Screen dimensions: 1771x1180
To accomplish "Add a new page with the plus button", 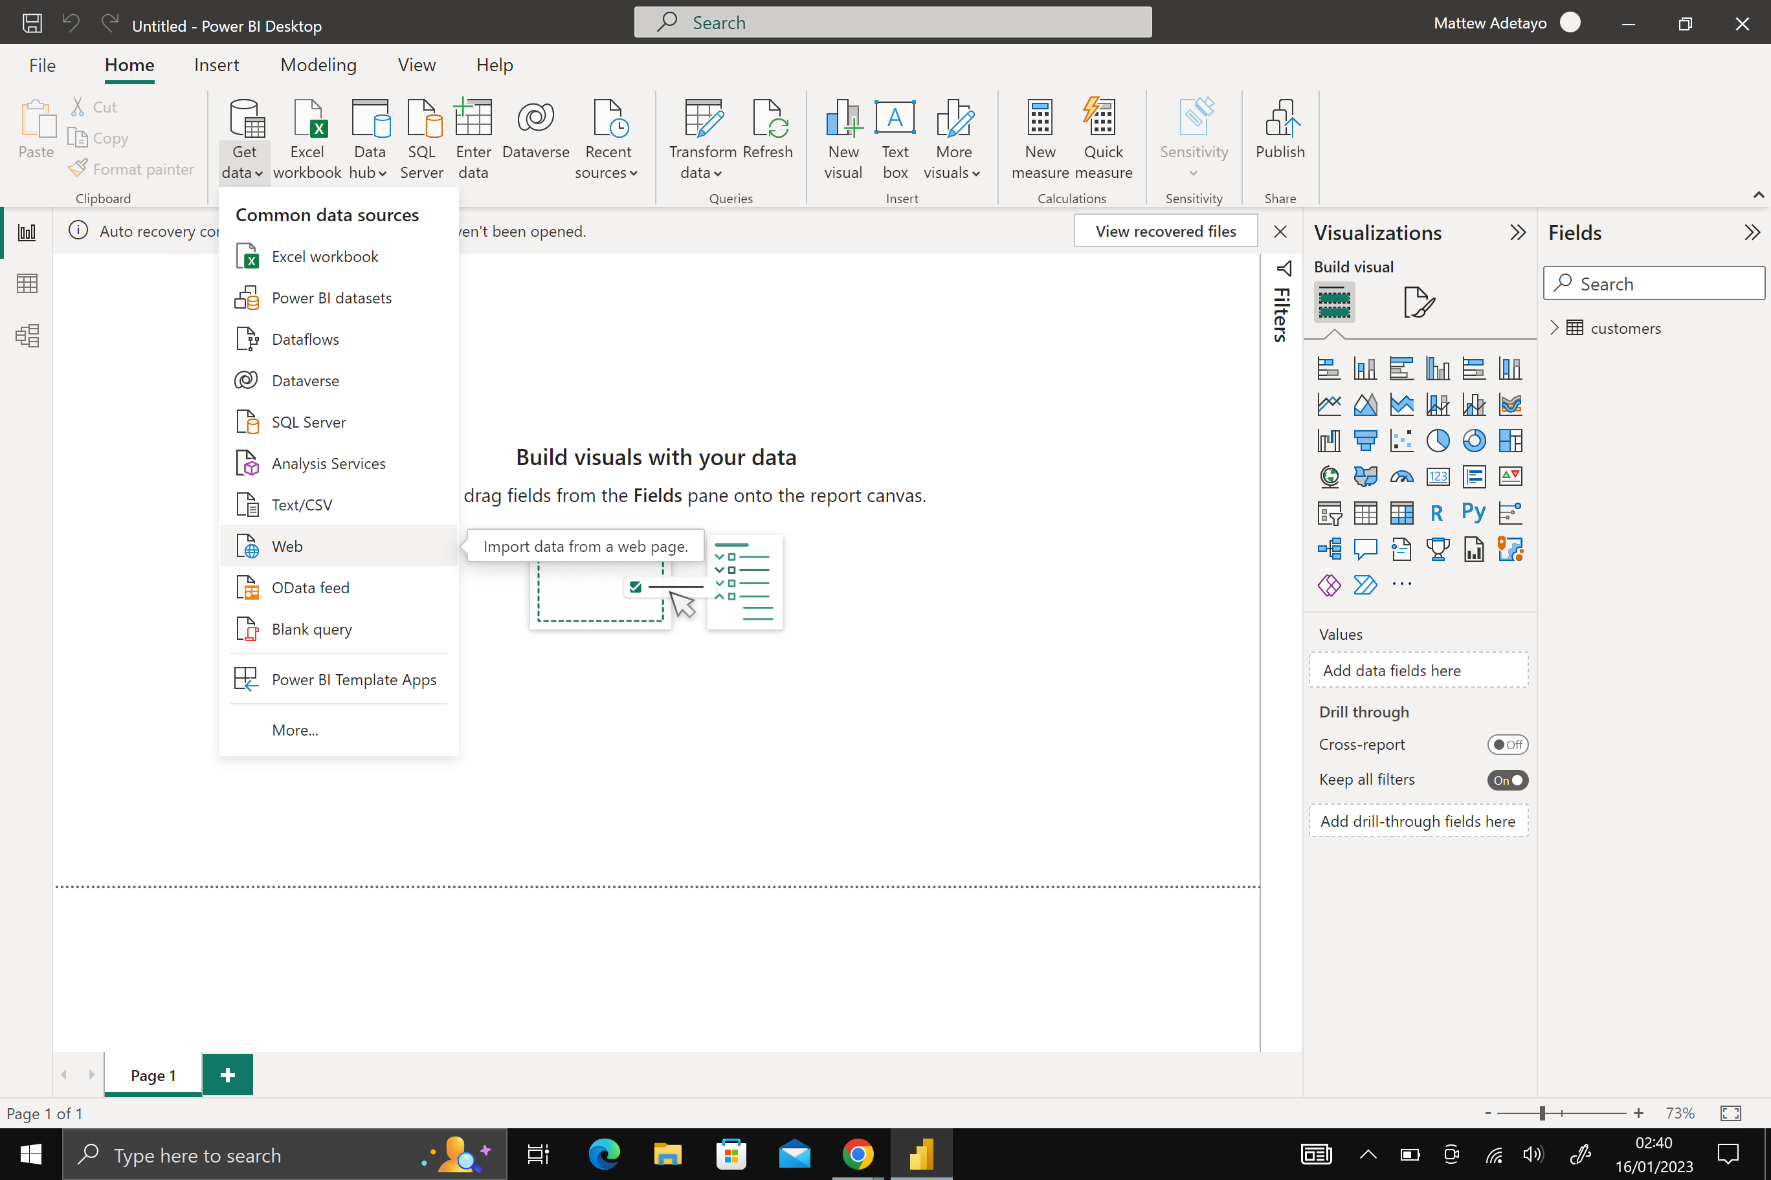I will (227, 1075).
